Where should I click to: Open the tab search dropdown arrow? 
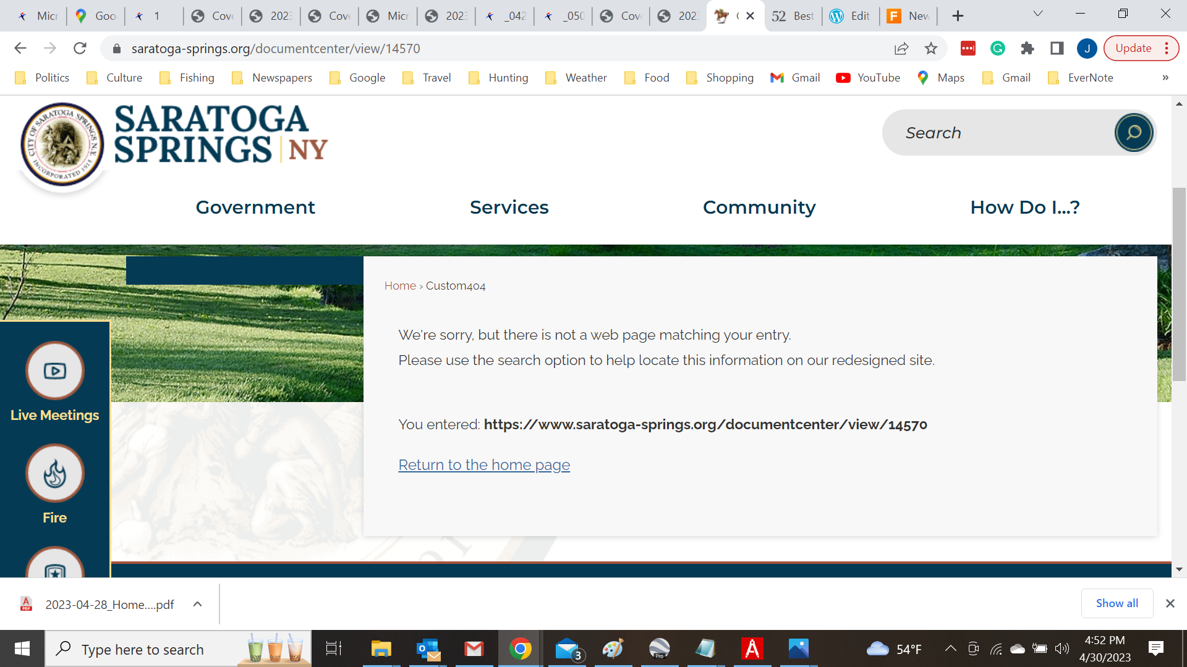click(x=1038, y=14)
